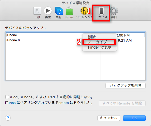Open the 詳細 (Advanced) gear pane
The image size is (151, 126).
114,13
